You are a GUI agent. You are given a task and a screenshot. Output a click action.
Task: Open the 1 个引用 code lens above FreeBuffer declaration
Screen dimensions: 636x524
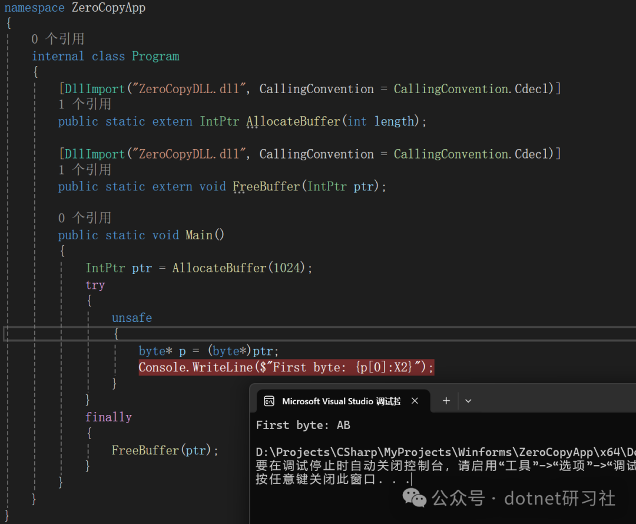(84, 170)
